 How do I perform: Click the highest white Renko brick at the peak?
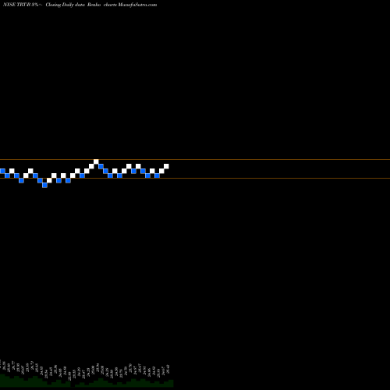coord(96,161)
